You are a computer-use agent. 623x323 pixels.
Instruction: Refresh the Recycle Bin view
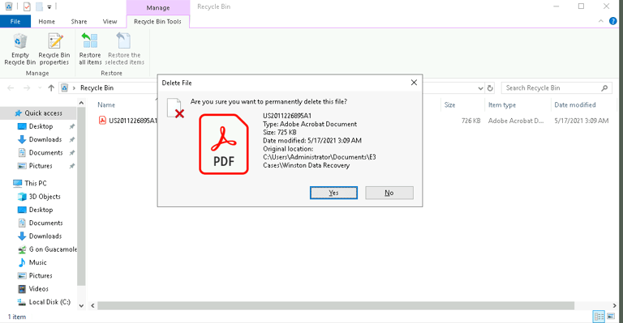[x=490, y=88]
